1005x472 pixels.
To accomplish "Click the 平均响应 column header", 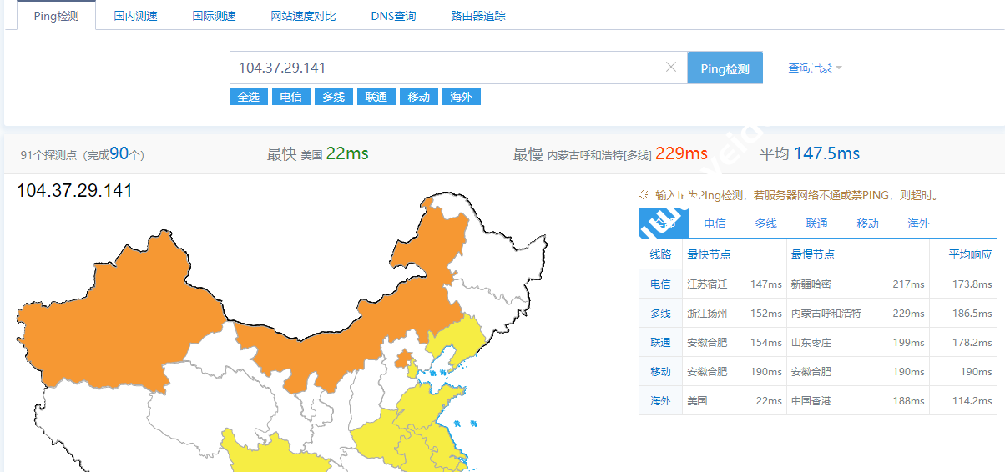I will tap(970, 254).
